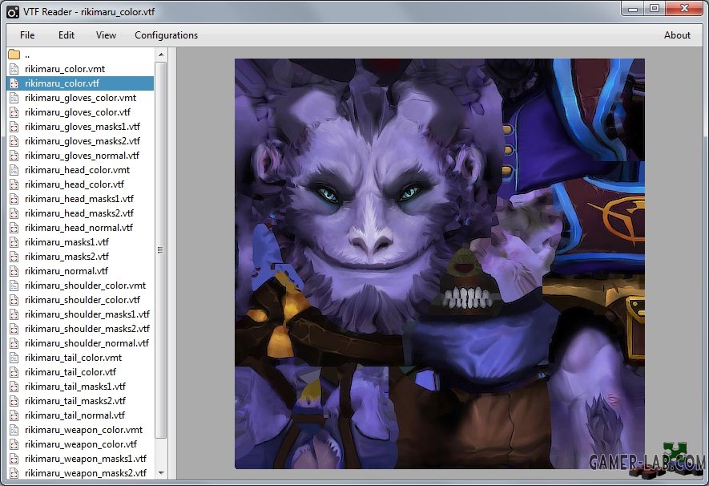709x486 pixels.
Task: Minimize the VTF Reader window
Action: coord(633,8)
